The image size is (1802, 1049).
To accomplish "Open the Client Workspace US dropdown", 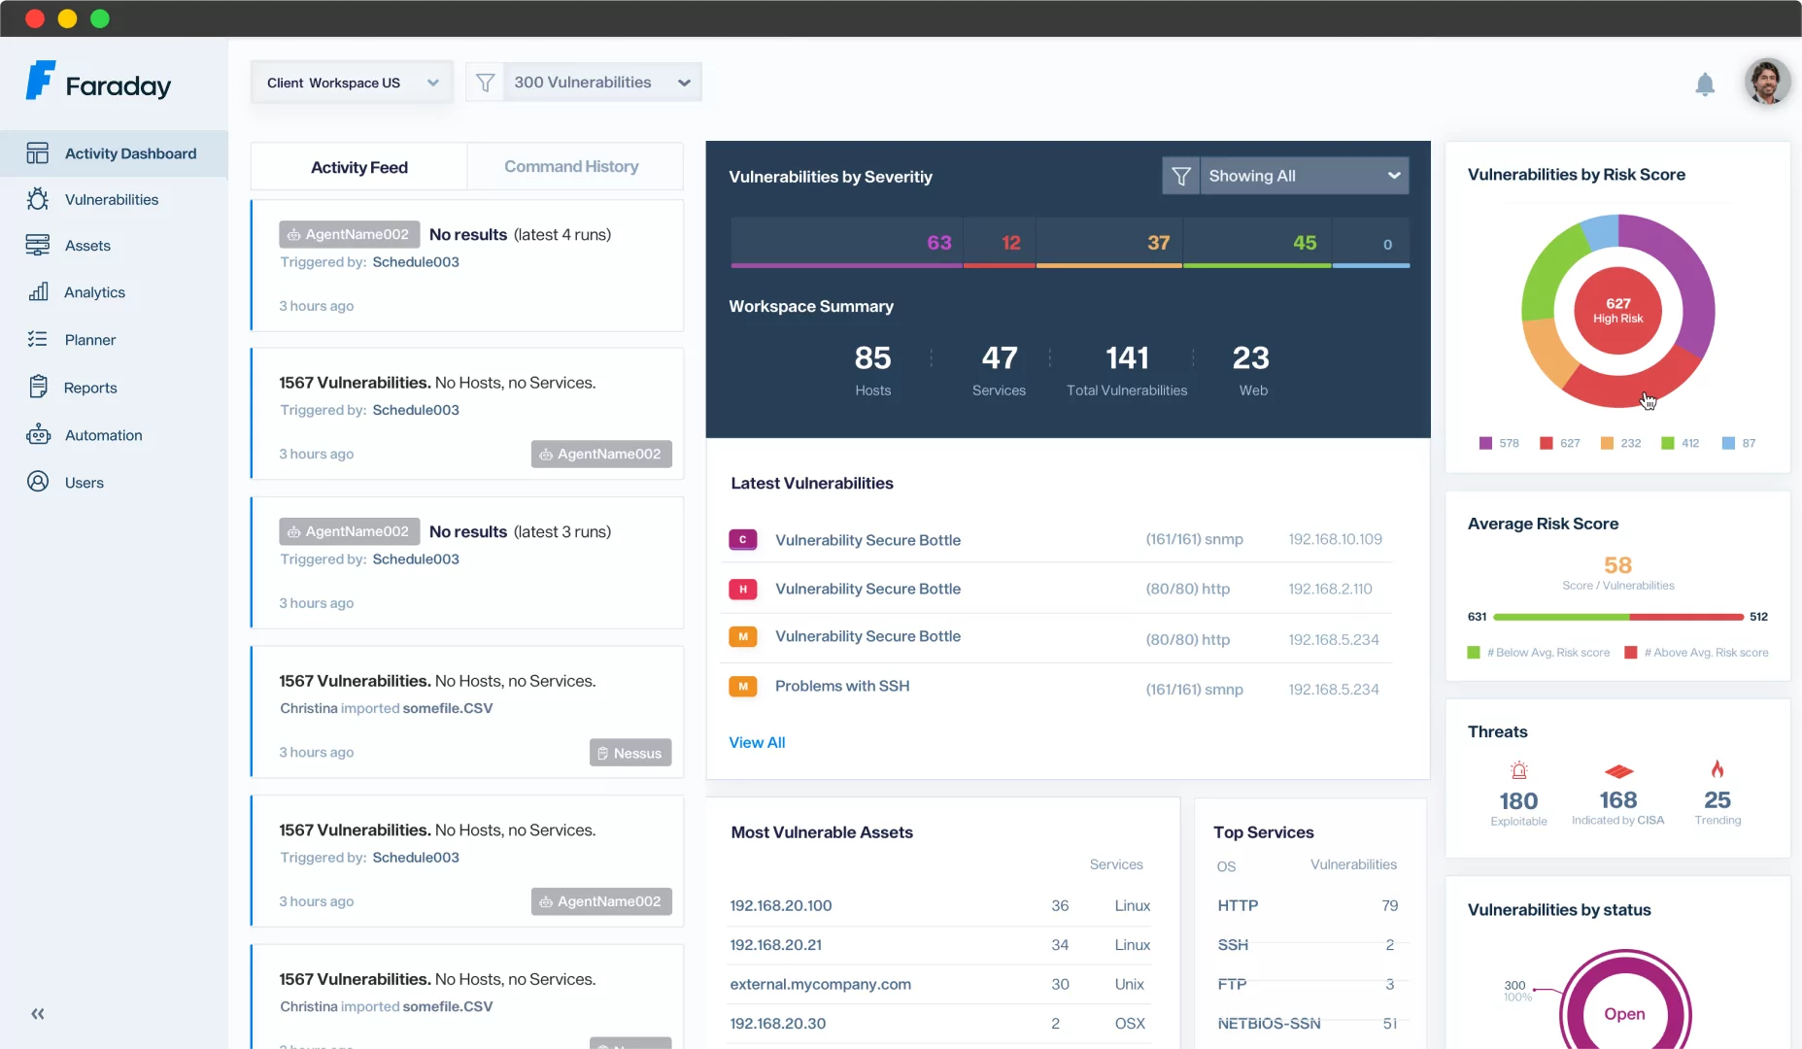I will click(x=352, y=83).
